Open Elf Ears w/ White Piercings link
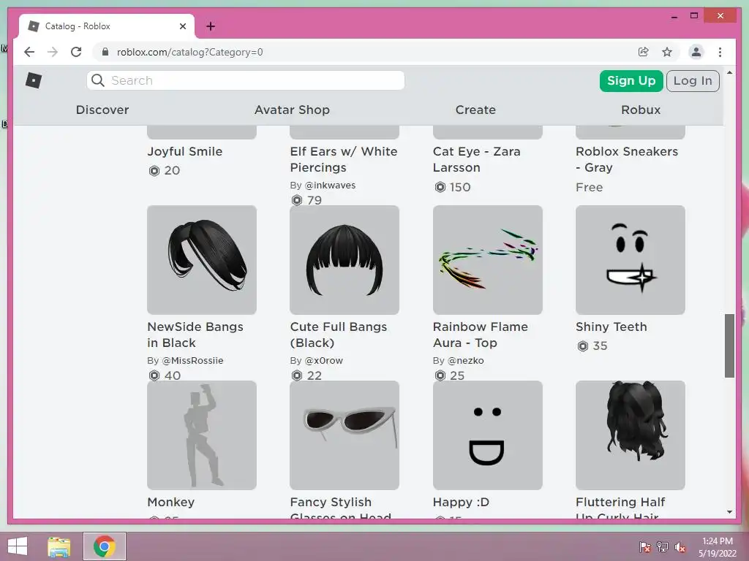749x561 pixels. click(x=344, y=159)
